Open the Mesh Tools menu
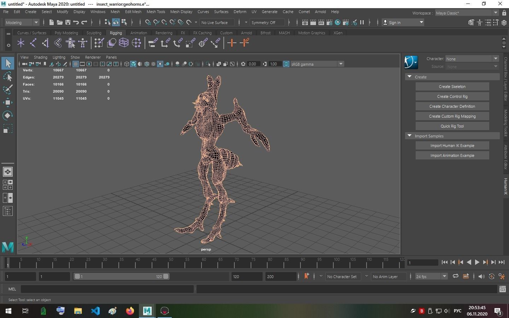Screen dimensions: 509x318 point(156,12)
